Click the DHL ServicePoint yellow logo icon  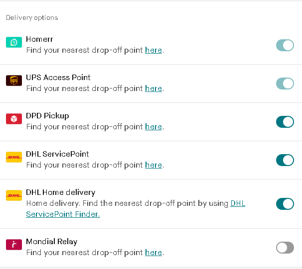point(14,157)
